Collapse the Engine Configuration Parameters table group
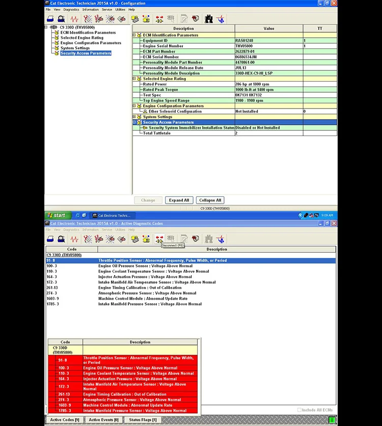382x426 pixels. 134,105
